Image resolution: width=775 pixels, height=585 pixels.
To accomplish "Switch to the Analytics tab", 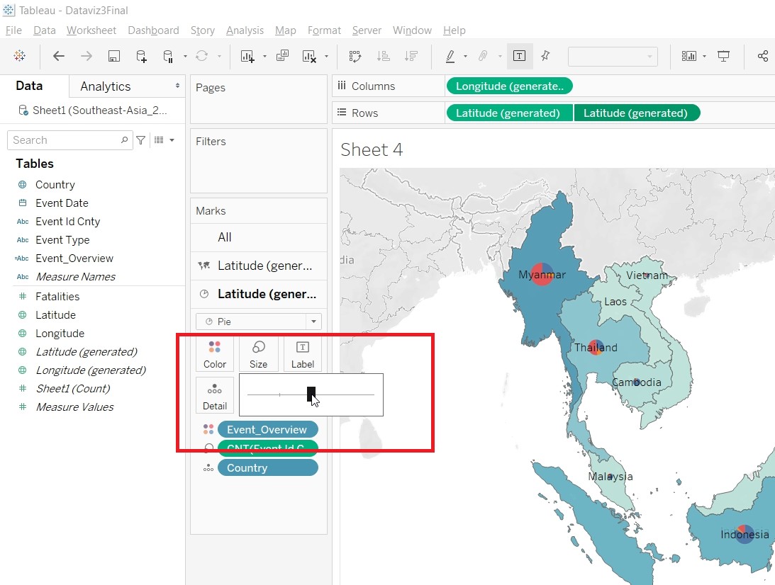I will tap(106, 86).
